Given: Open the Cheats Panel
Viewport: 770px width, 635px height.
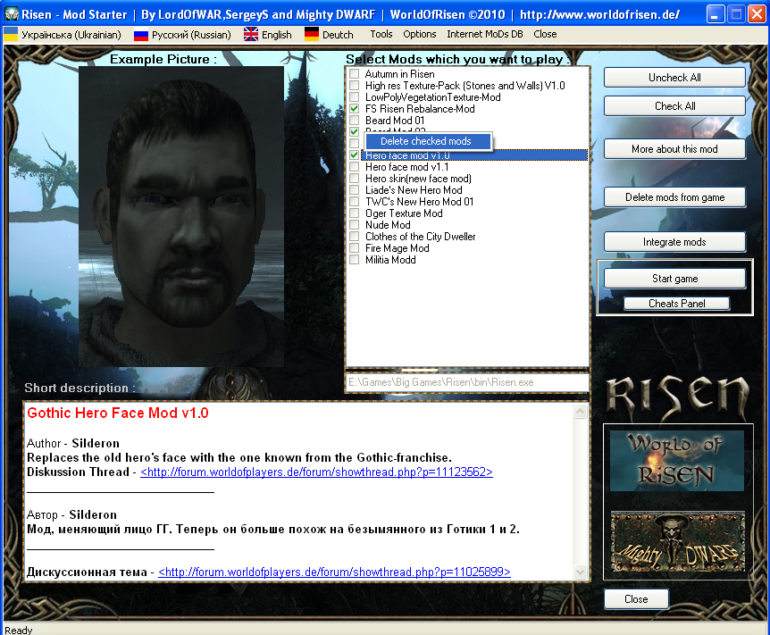Looking at the screenshot, I should pos(677,304).
